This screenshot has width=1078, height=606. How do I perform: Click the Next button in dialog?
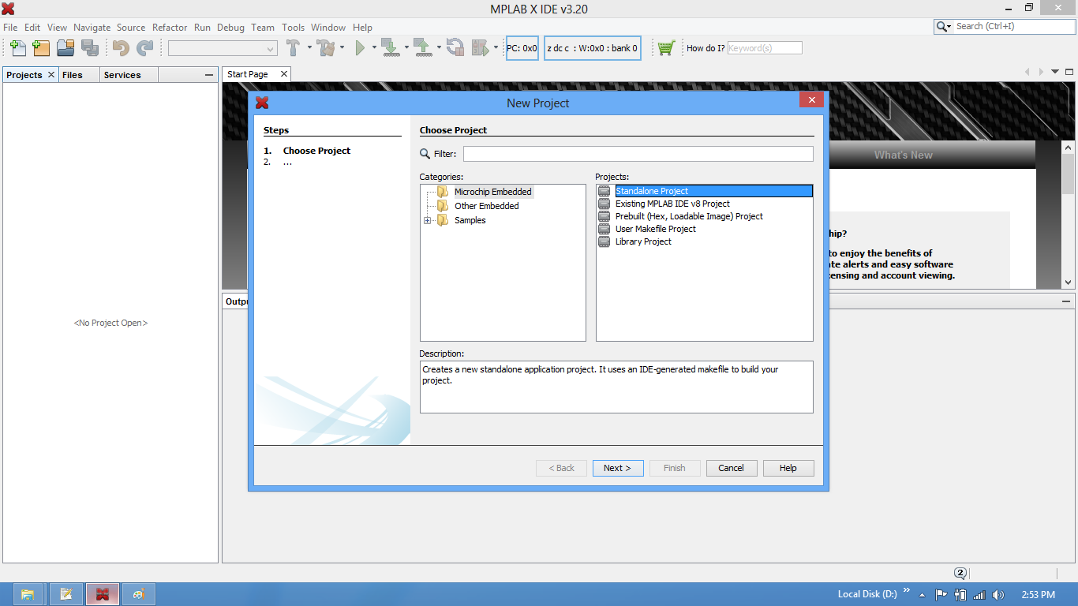pyautogui.click(x=618, y=468)
